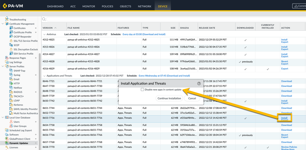The width and height of the screenshot is (306, 150).
Task: Click the SNMP Trap icon in the sidebar
Action: 11,71
